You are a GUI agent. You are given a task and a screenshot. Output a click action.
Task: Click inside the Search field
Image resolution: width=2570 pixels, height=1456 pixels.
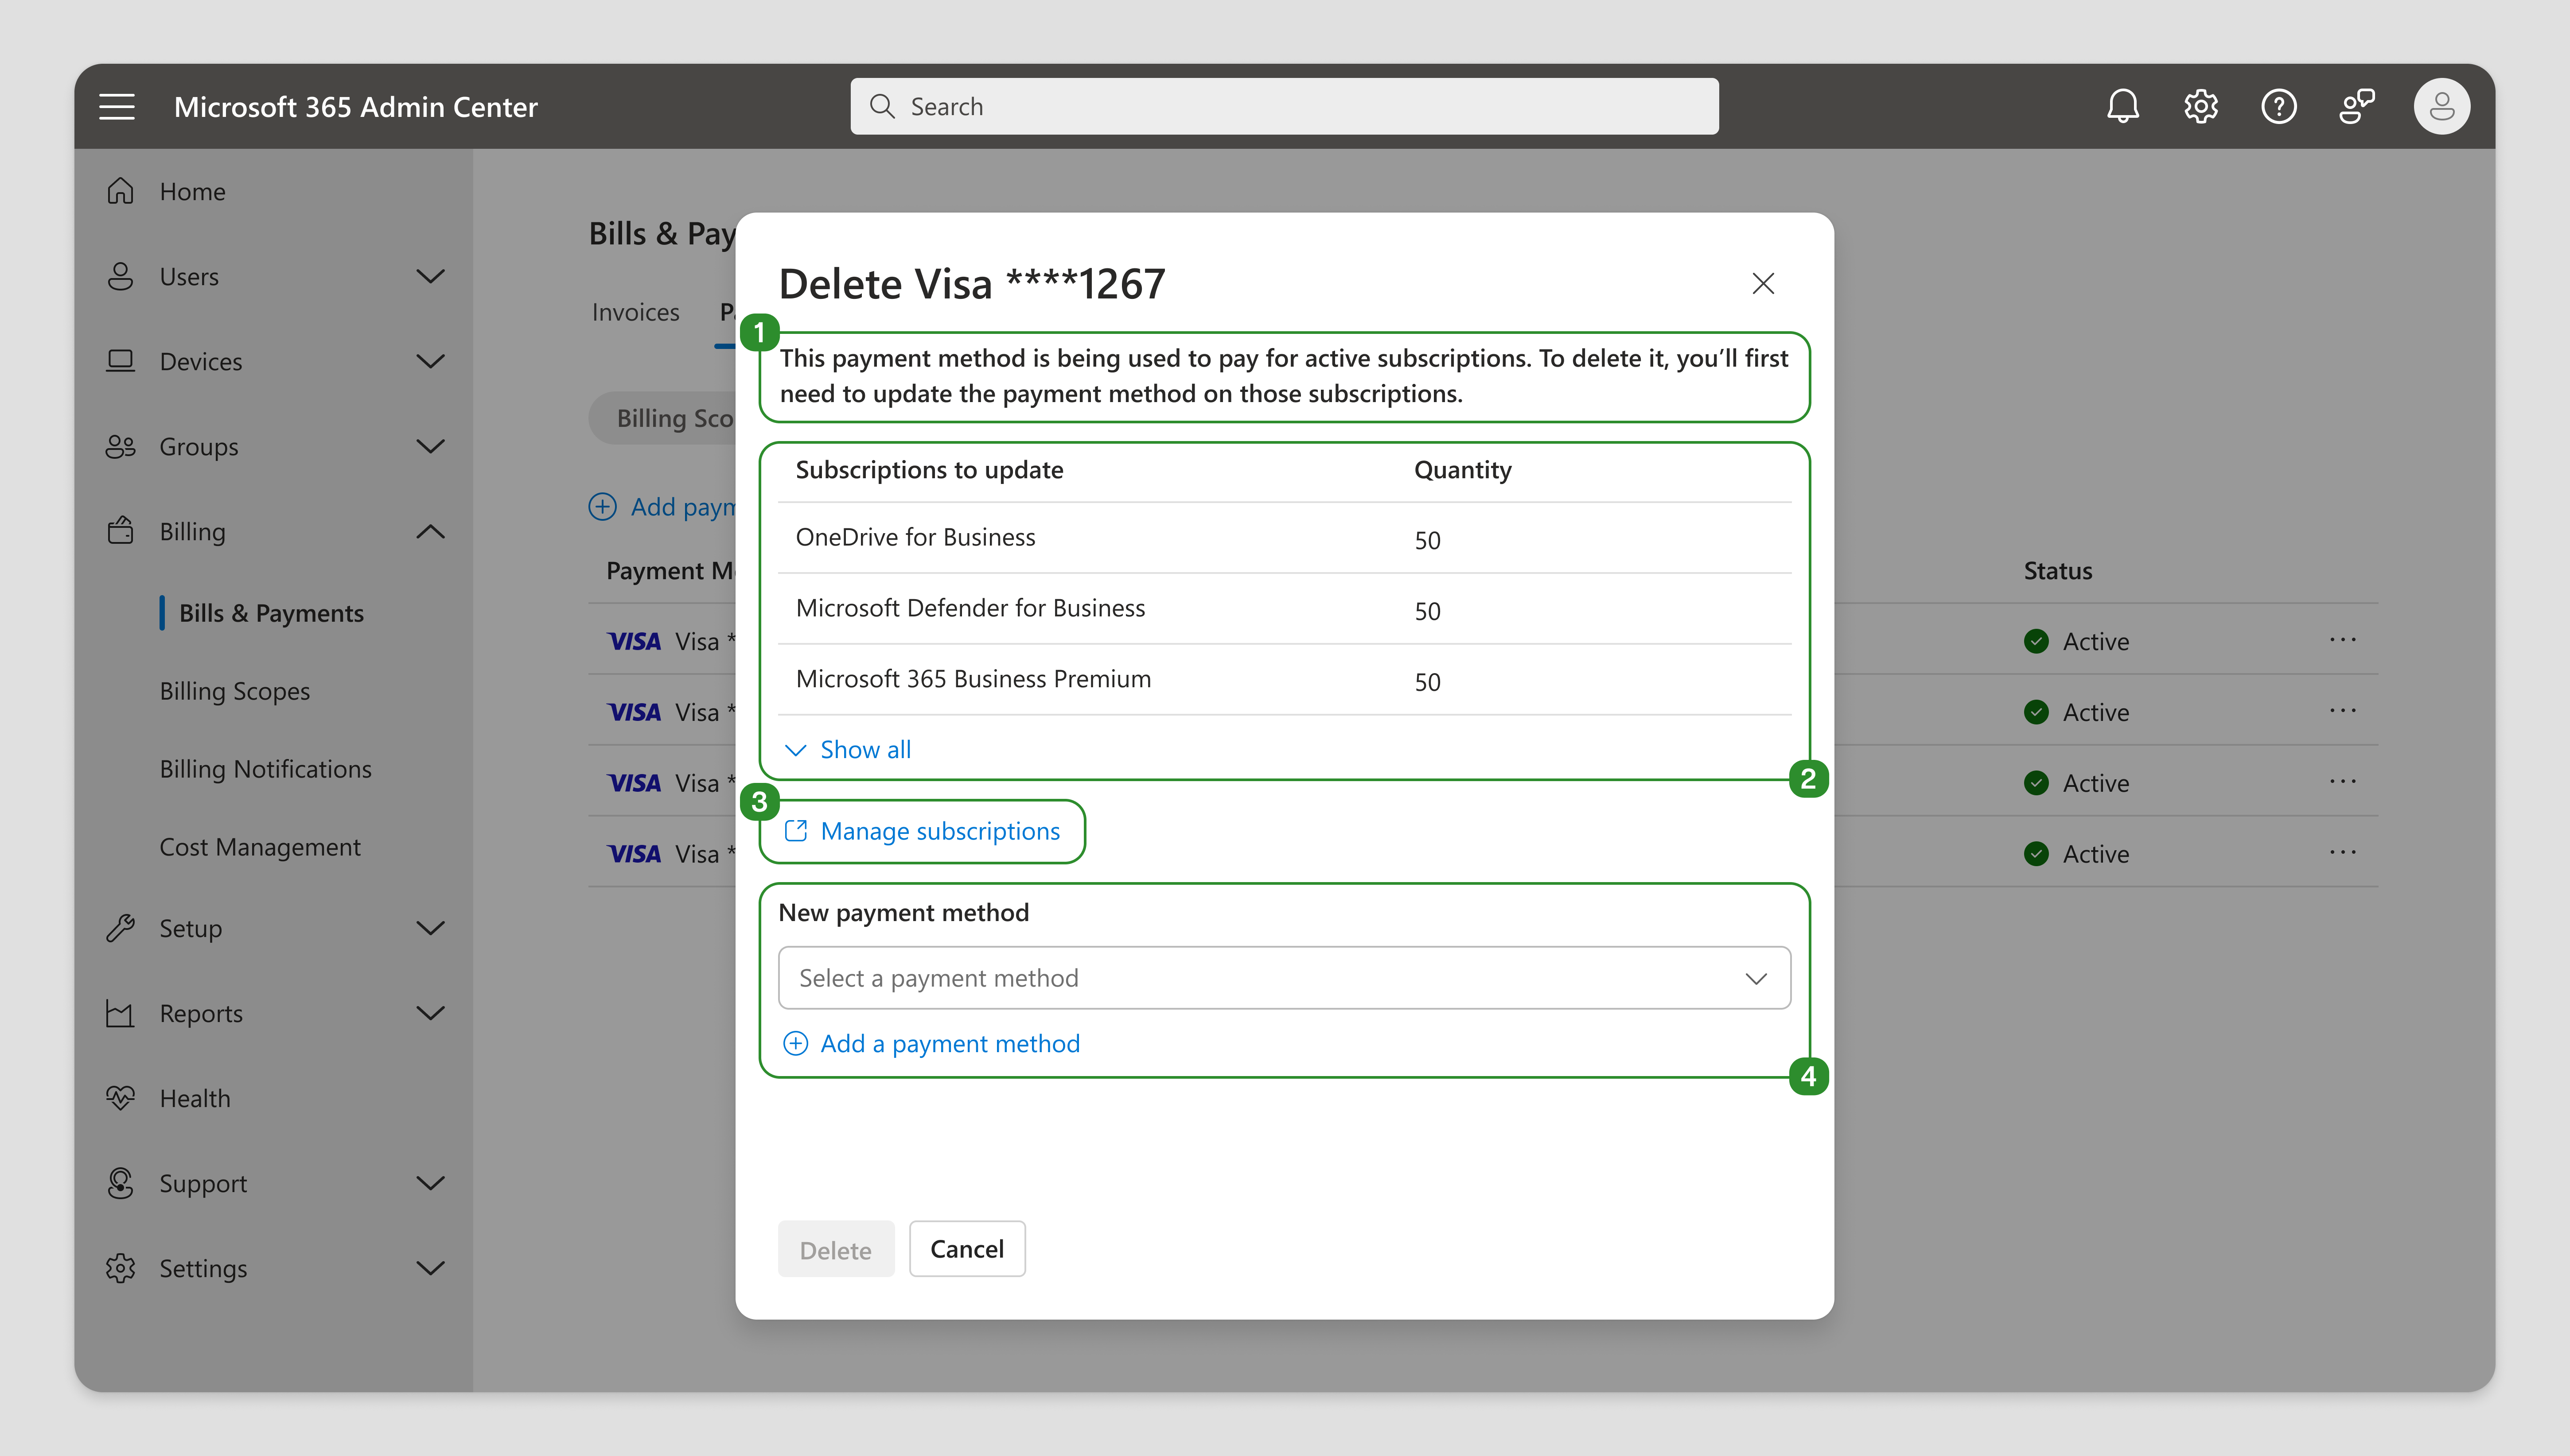(x=1285, y=106)
